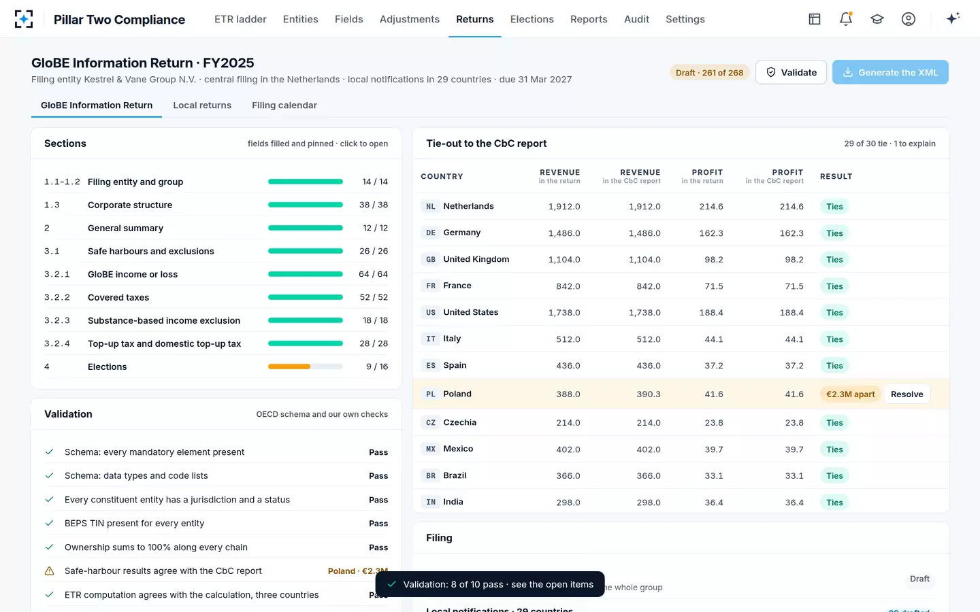This screenshot has width=980, height=612.
Task: Open section 2 General summary
Action: (216, 228)
